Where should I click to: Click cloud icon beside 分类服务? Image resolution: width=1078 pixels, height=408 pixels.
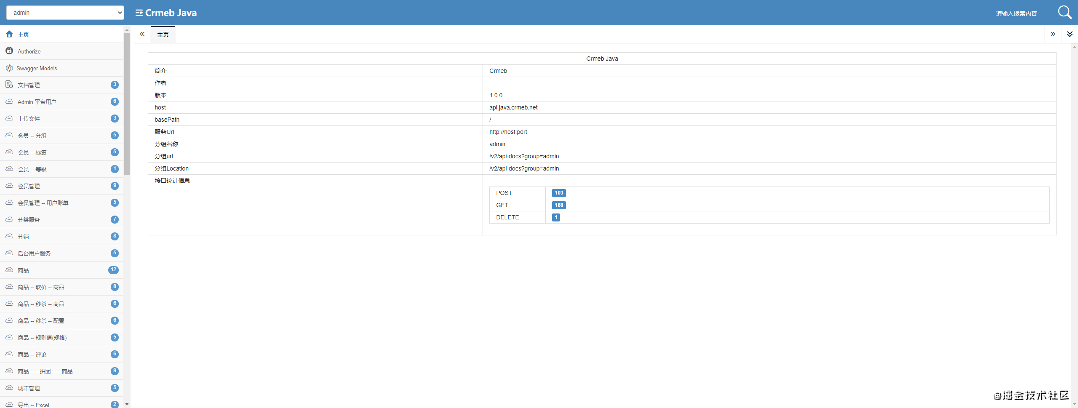(x=9, y=219)
